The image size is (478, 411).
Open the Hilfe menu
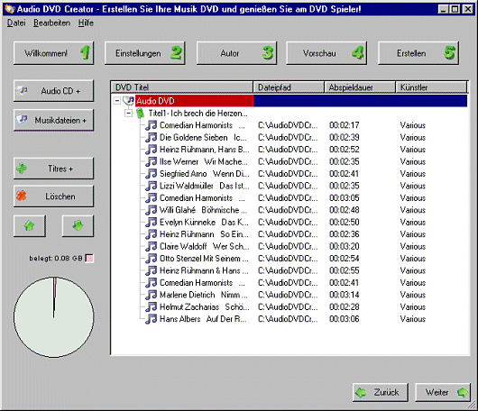point(86,23)
